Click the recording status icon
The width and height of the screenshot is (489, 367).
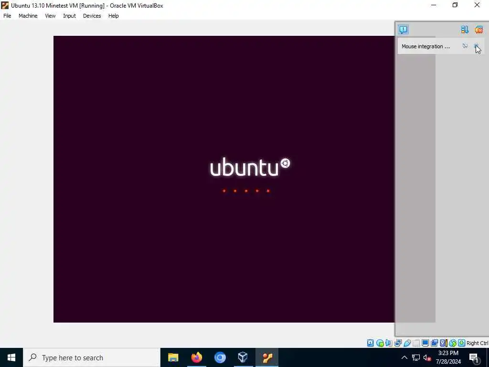[434, 343]
